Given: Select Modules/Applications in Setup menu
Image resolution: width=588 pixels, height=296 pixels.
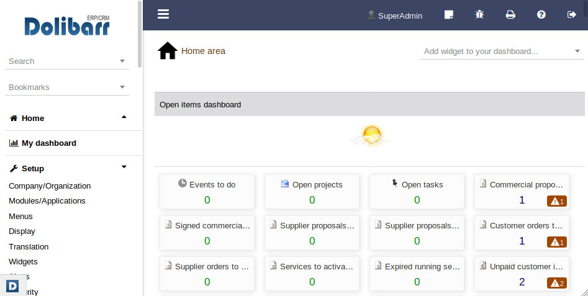Looking at the screenshot, I should coord(47,201).
